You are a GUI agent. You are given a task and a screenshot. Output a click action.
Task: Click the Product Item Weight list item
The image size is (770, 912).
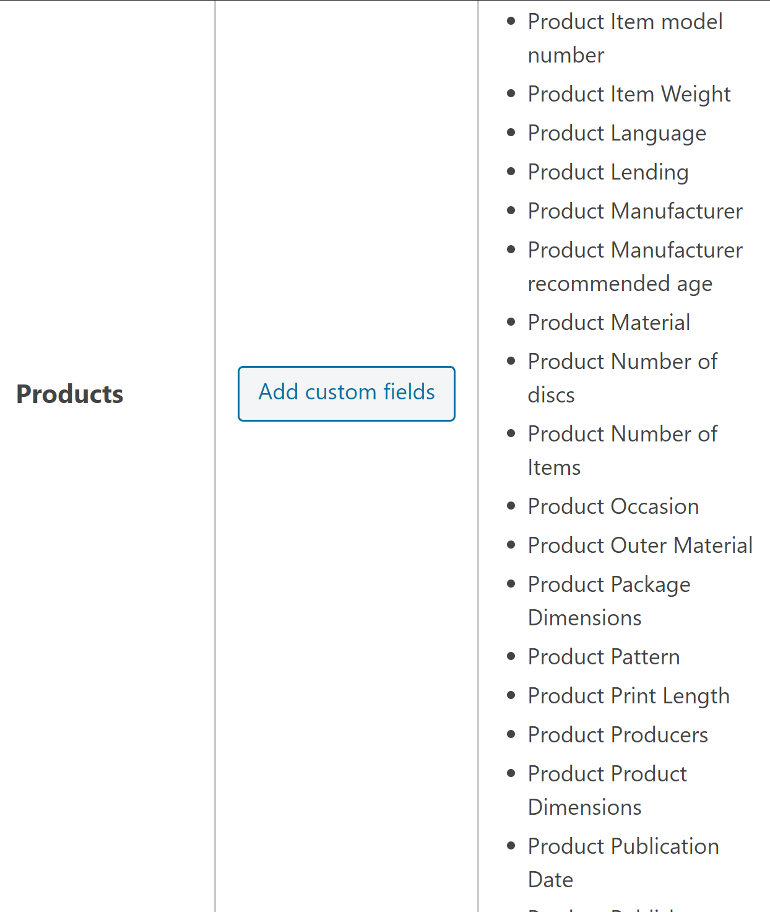629,94
